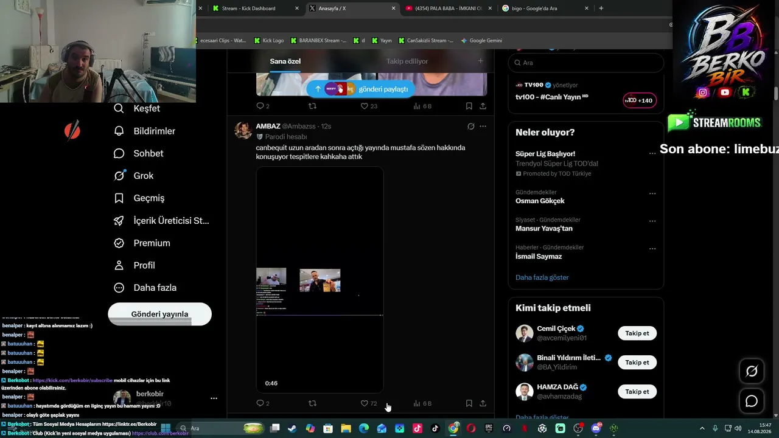
Task: Click the Windows taskbar search box
Action: click(x=221, y=428)
